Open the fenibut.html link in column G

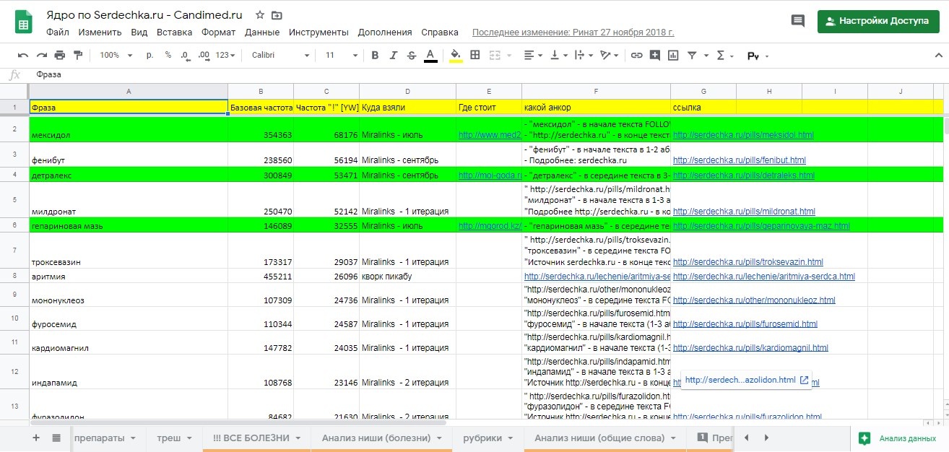click(740, 160)
